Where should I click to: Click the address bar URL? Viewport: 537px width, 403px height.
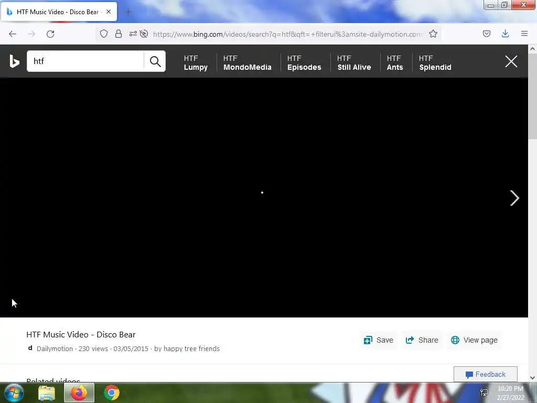coord(287,34)
